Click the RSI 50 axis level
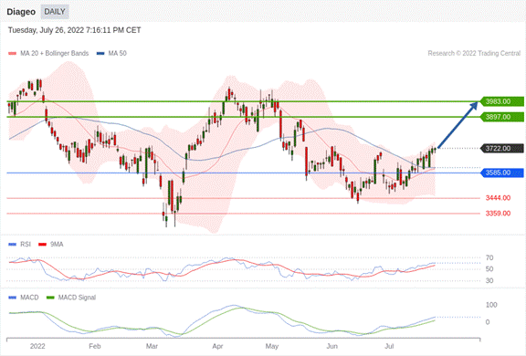 pyautogui.click(x=489, y=269)
